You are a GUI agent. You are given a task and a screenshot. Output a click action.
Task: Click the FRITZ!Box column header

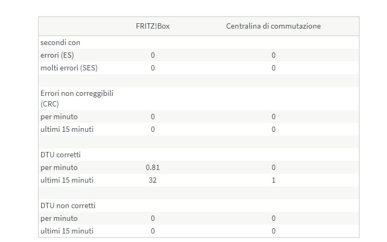click(x=152, y=26)
